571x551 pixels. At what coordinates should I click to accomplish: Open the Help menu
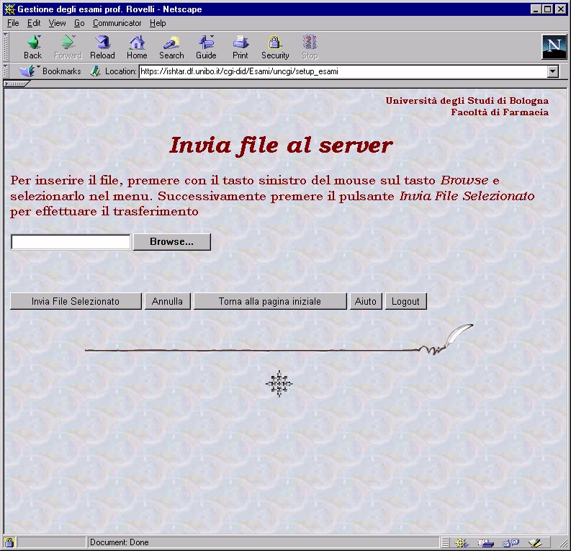click(x=158, y=23)
